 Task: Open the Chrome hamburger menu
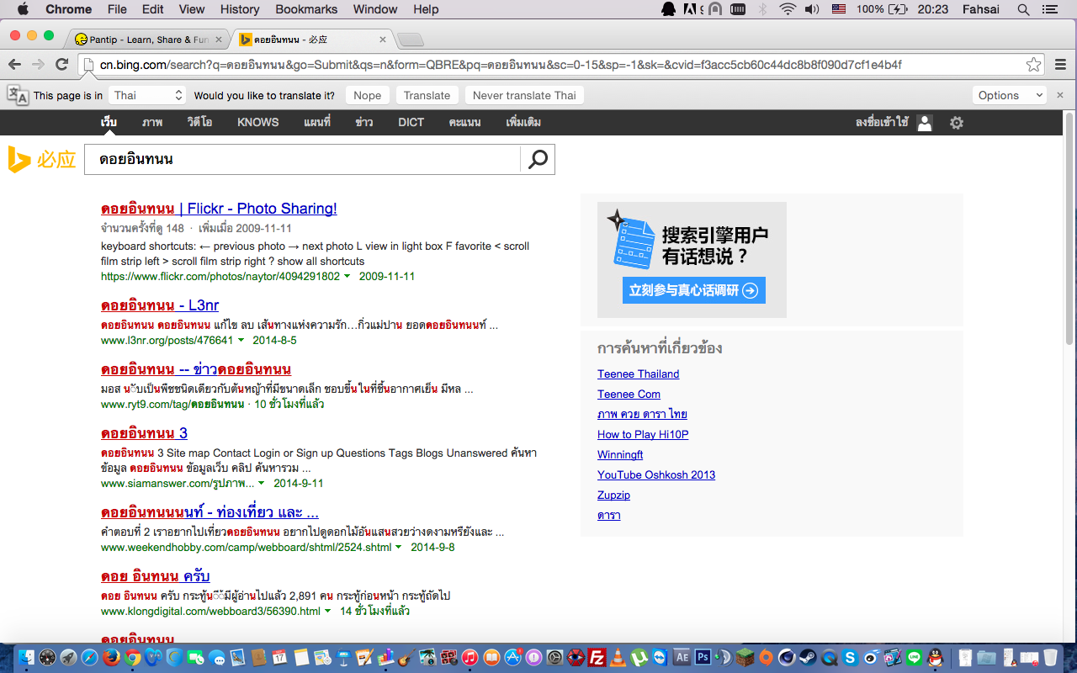click(x=1061, y=65)
